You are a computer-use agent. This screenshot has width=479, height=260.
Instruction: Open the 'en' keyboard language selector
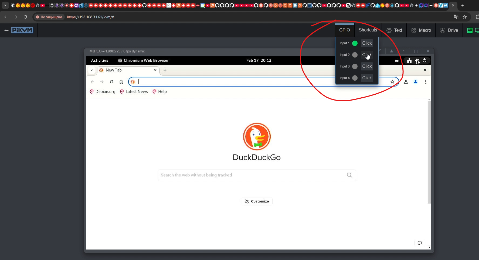397,60
